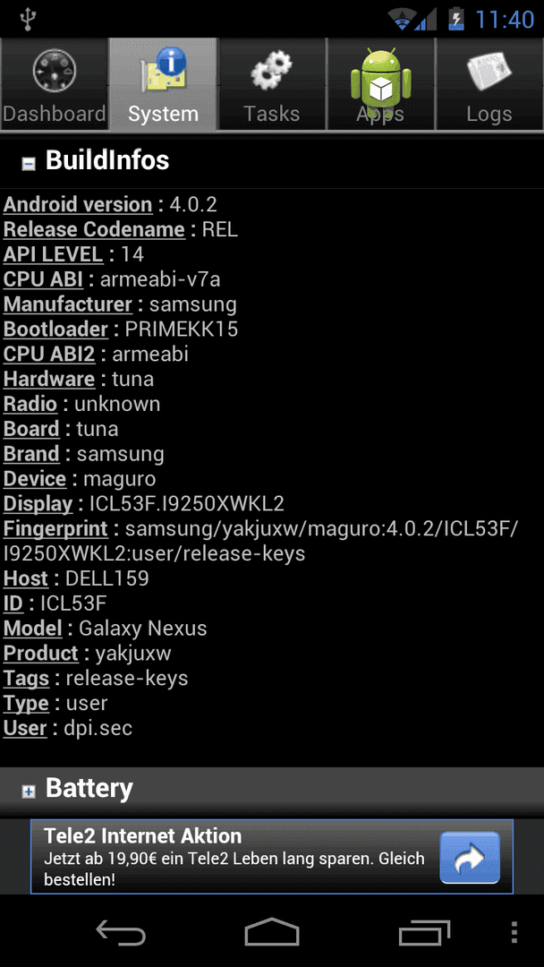Image resolution: width=544 pixels, height=967 pixels.
Task: Expand the Battery section
Action: (29, 792)
